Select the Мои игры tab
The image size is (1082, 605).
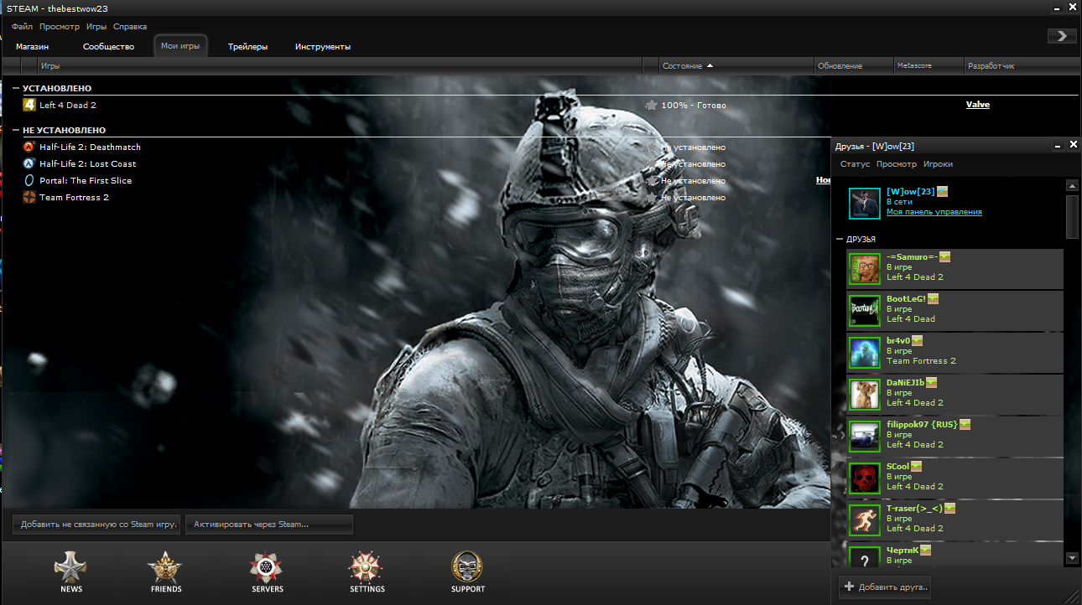180,46
